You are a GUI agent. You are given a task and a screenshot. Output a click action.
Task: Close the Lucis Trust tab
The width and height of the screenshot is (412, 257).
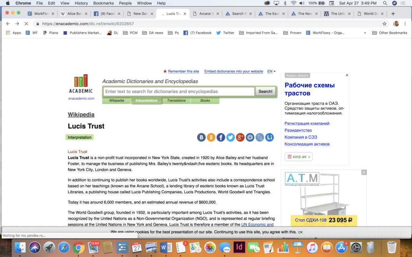pos(185,14)
